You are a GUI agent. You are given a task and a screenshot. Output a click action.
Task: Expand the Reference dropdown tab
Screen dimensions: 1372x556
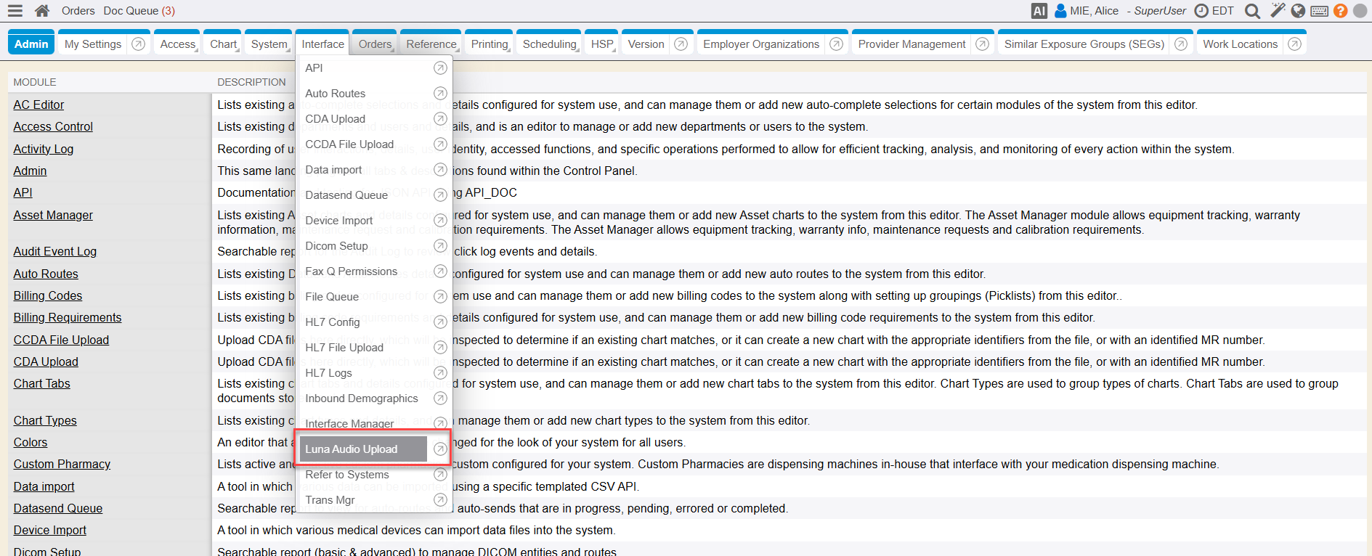pyautogui.click(x=431, y=44)
